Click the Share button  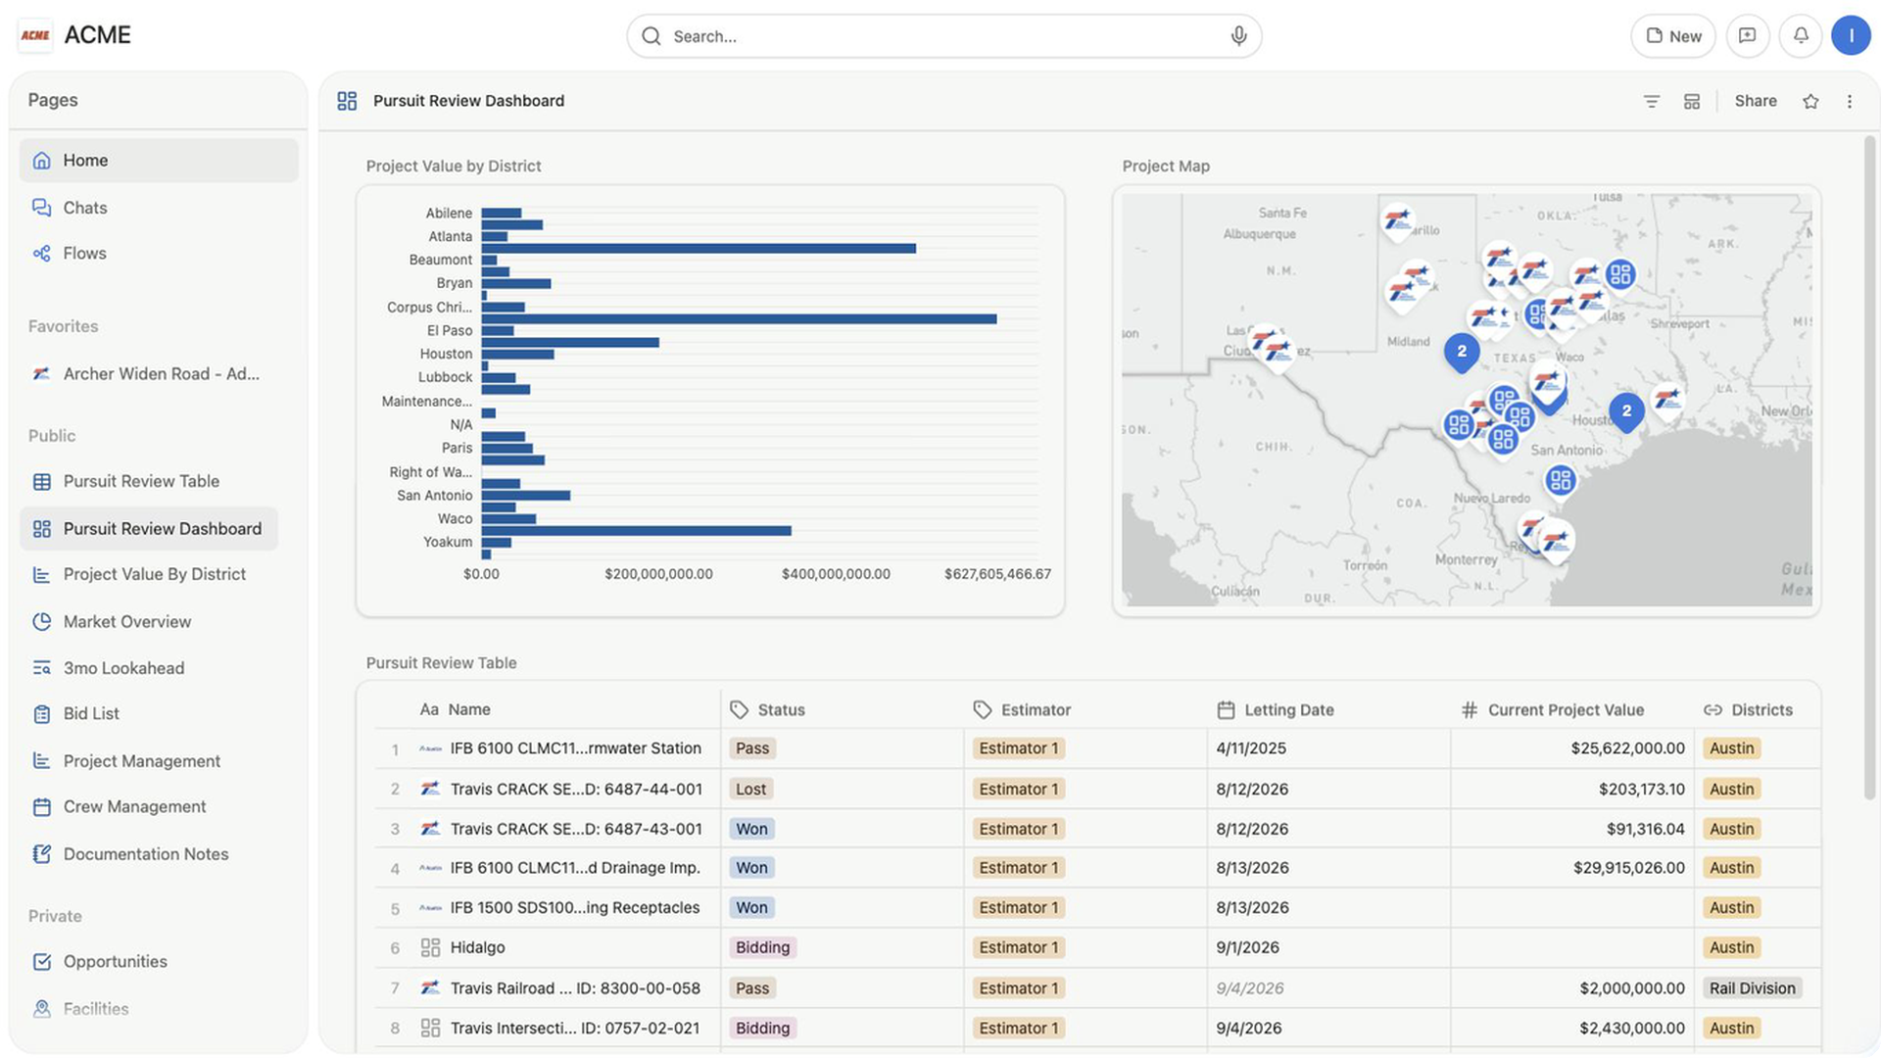click(x=1755, y=101)
